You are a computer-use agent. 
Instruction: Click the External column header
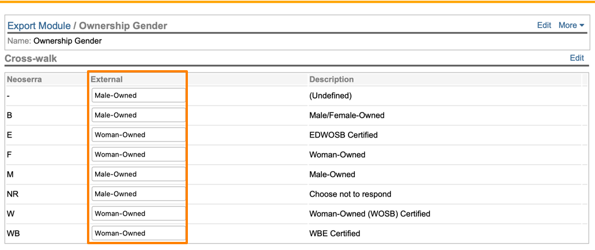pyautogui.click(x=107, y=79)
